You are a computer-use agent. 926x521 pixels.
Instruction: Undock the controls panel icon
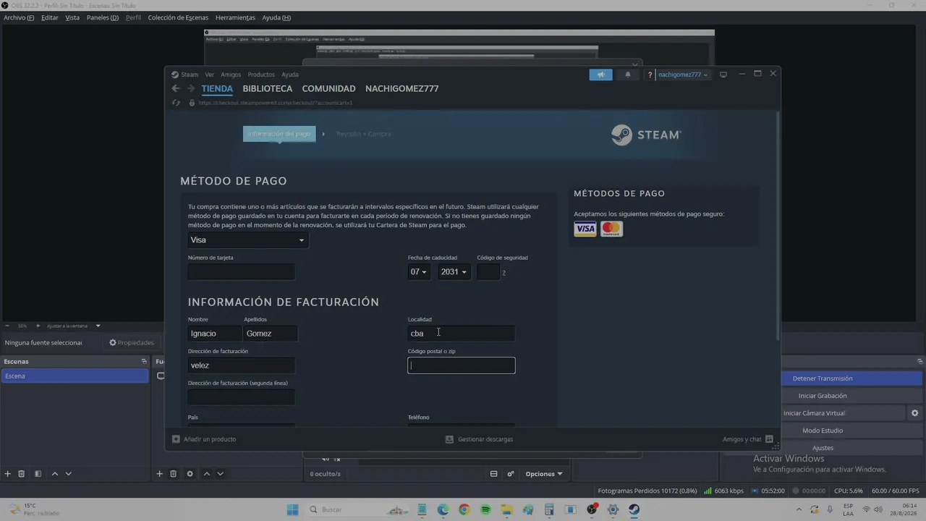920,361
